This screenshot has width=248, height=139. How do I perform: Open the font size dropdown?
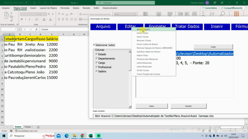(x=46, y=14)
